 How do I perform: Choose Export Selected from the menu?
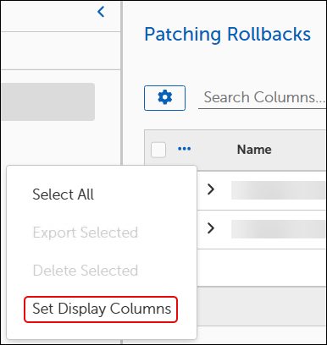[x=86, y=233]
